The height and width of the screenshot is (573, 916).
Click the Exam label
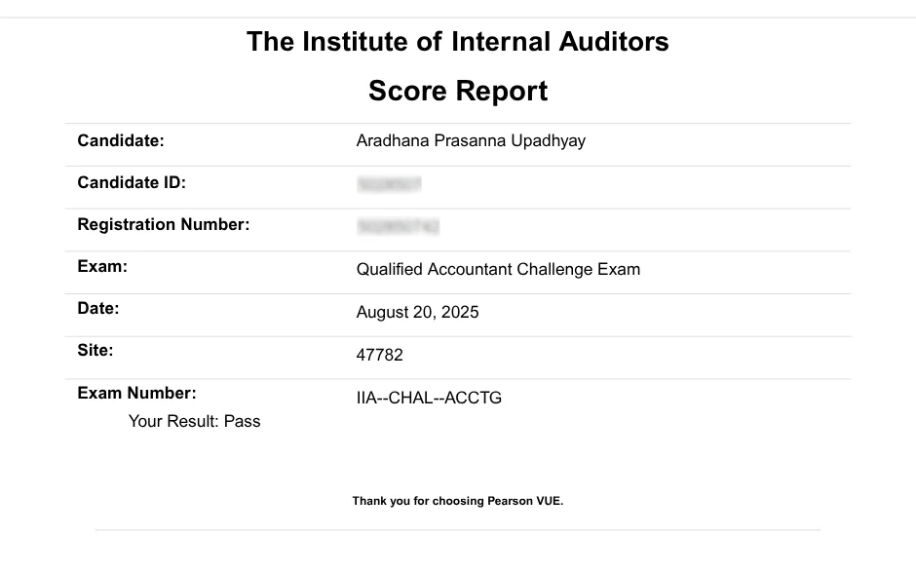pos(102,266)
